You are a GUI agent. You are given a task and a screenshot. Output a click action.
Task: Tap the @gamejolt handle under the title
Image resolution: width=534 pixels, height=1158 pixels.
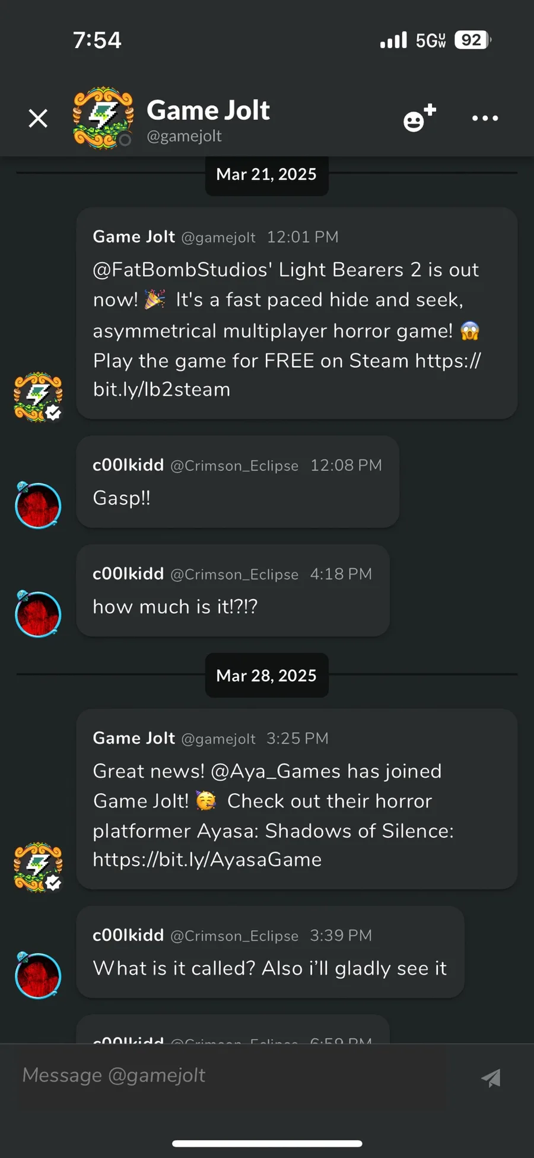click(x=184, y=136)
